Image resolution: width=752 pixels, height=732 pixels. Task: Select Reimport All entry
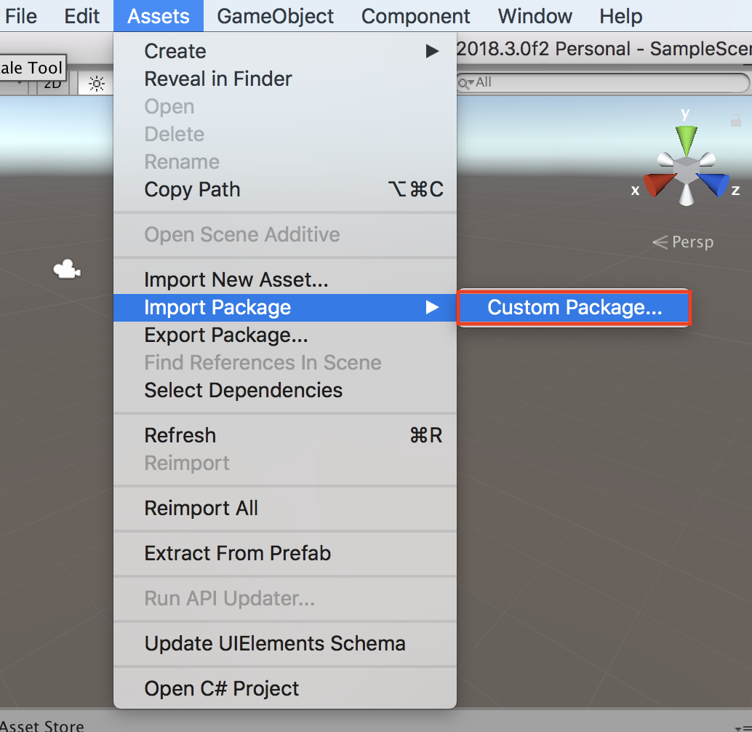201,509
